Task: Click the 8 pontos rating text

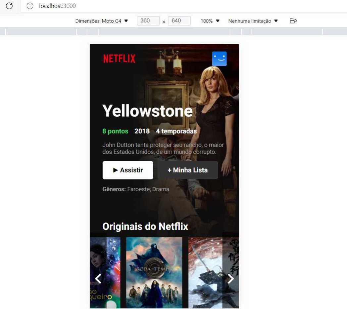Action: point(115,131)
